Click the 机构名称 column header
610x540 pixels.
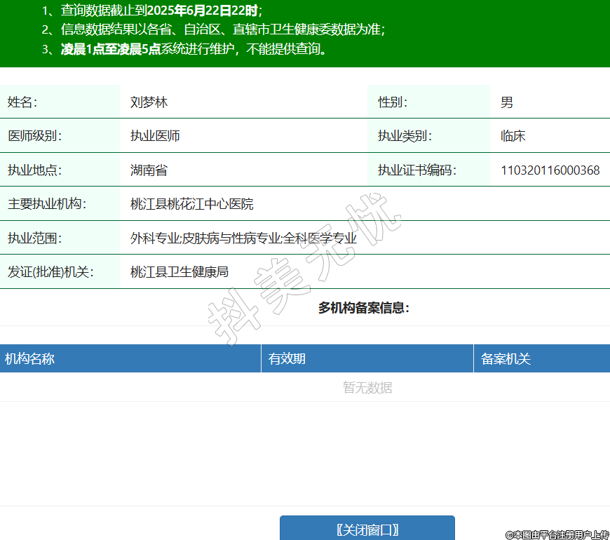pyautogui.click(x=30, y=359)
